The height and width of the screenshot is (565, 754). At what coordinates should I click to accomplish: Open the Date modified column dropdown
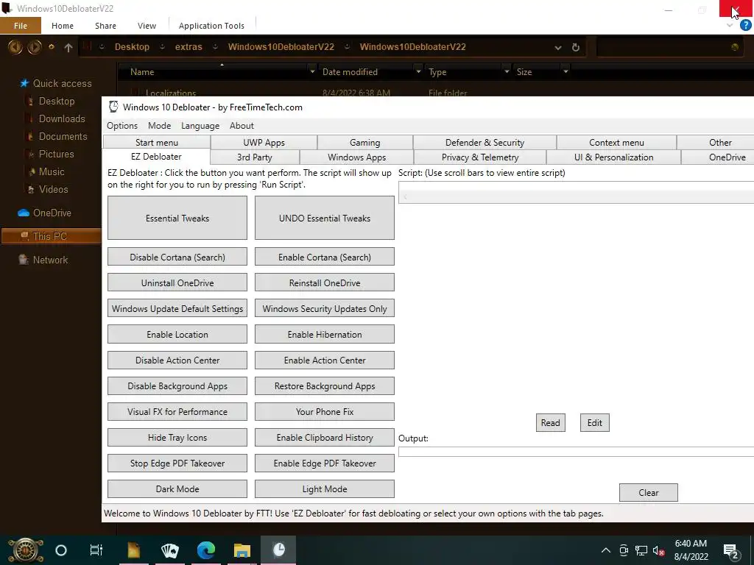[x=418, y=71]
